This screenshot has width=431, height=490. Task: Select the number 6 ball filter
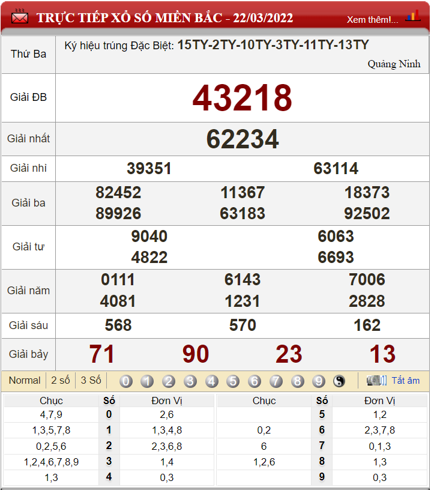pos(255,381)
